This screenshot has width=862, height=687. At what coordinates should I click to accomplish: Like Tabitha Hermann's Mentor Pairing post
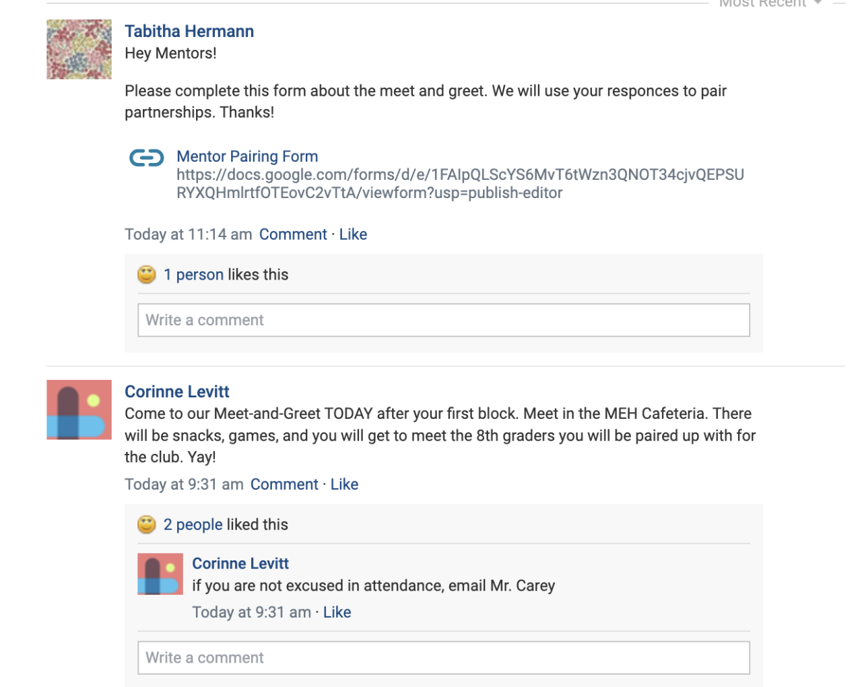pos(353,234)
